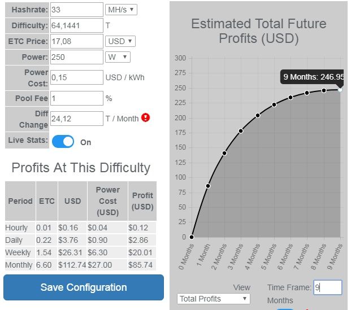Open the USD currency dropdown
Viewport: 351px width, 310px height.
(x=120, y=41)
